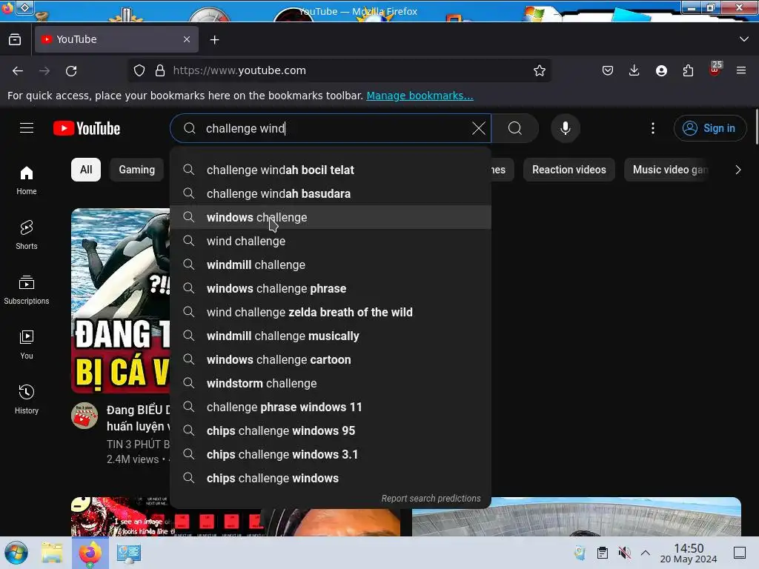The height and width of the screenshot is (569, 759).
Task: Choose suggestion 'challenge windah bocil telat'
Action: coord(331,170)
